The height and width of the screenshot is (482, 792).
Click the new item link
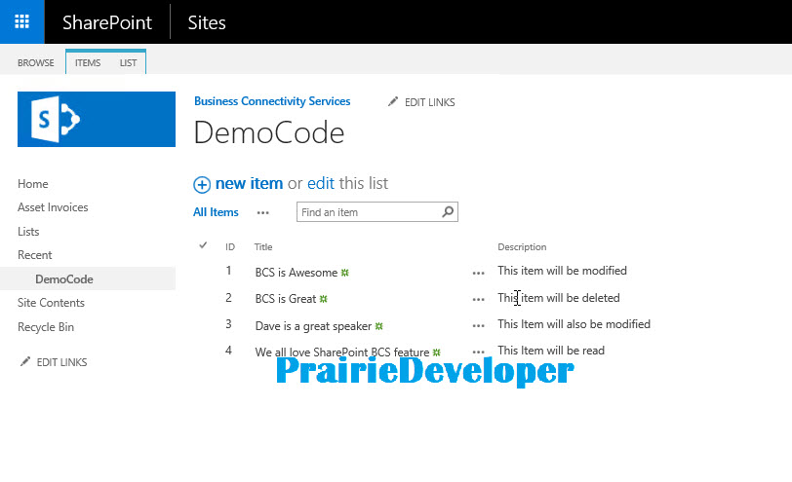coord(249,183)
